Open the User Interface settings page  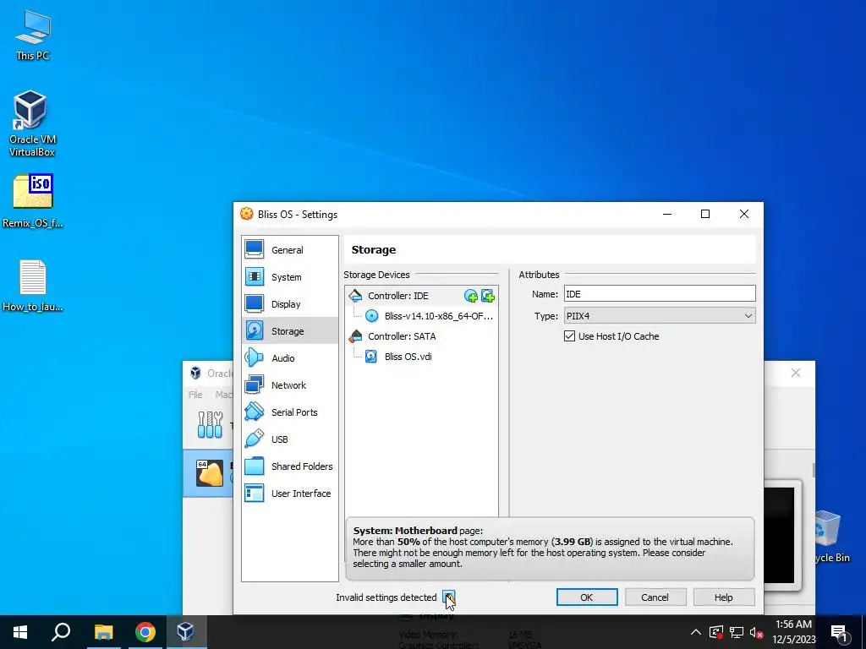289,494
